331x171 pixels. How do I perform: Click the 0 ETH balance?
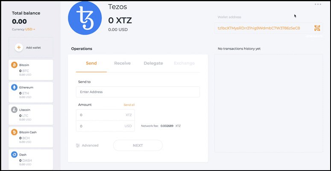24,93
